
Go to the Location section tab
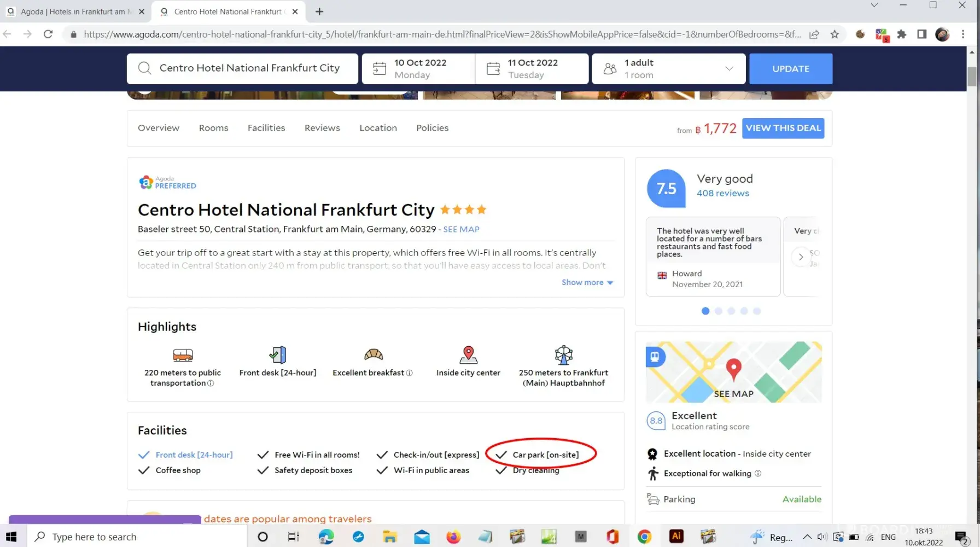pyautogui.click(x=378, y=128)
